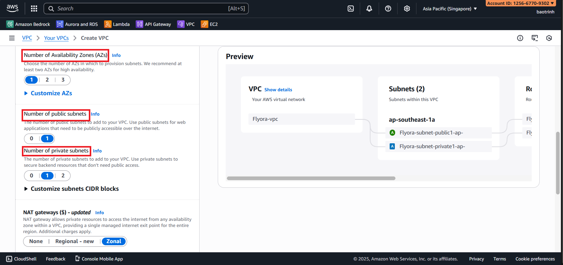Open the Asia Pacific (Singapore) region dropdown
The height and width of the screenshot is (265, 563).
click(450, 9)
